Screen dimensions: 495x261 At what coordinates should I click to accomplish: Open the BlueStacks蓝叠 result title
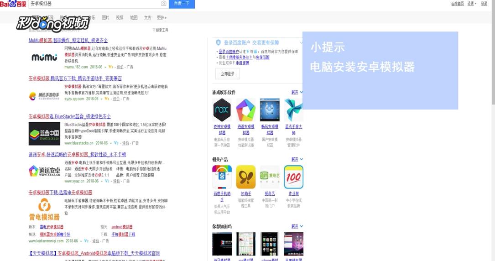pyautogui.click(x=70, y=116)
